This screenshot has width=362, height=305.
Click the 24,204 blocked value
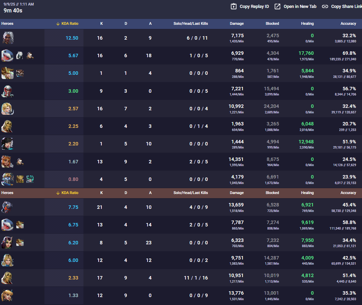tap(271, 106)
